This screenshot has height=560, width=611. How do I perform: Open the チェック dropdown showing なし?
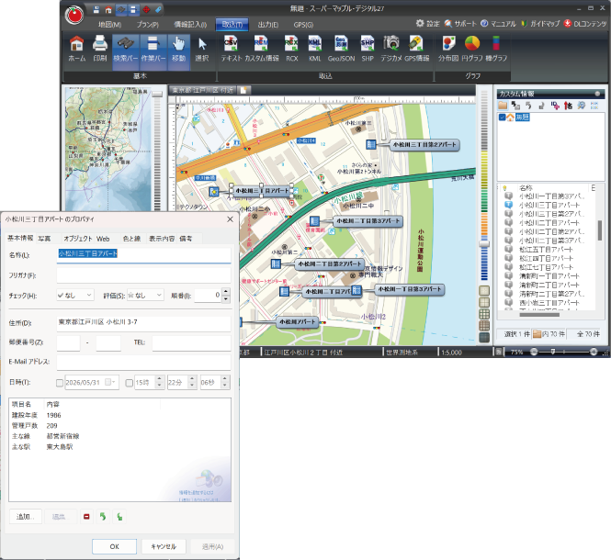(x=75, y=296)
